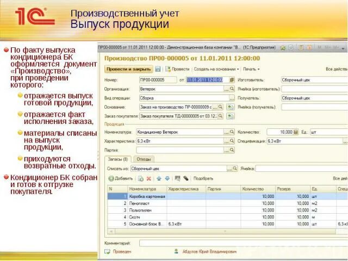Copy the selected table row with the copy icon

pyautogui.click(x=140, y=178)
